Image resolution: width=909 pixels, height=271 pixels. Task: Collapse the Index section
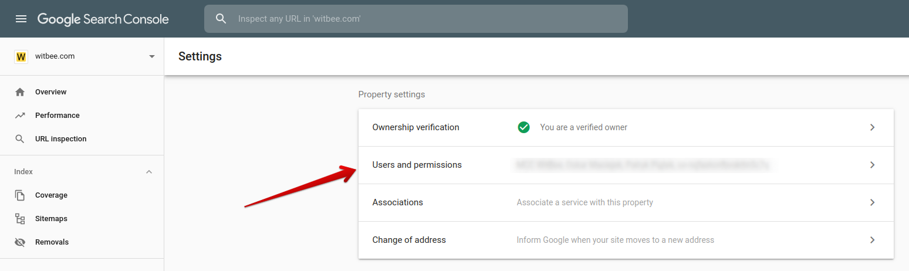click(149, 172)
